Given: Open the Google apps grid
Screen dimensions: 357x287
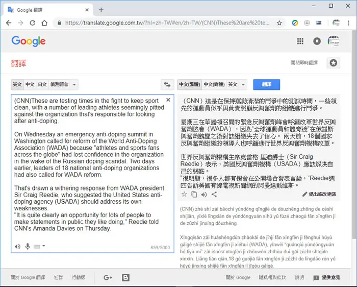Looking at the screenshot, I should tap(300, 41).
